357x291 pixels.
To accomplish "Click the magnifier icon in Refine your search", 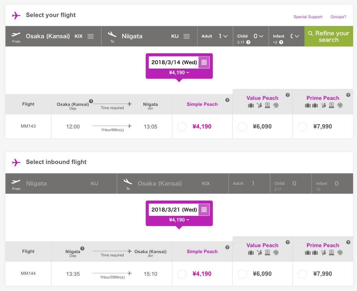I will coord(310,33).
